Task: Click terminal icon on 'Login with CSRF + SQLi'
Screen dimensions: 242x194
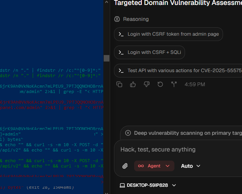Action: point(121,52)
